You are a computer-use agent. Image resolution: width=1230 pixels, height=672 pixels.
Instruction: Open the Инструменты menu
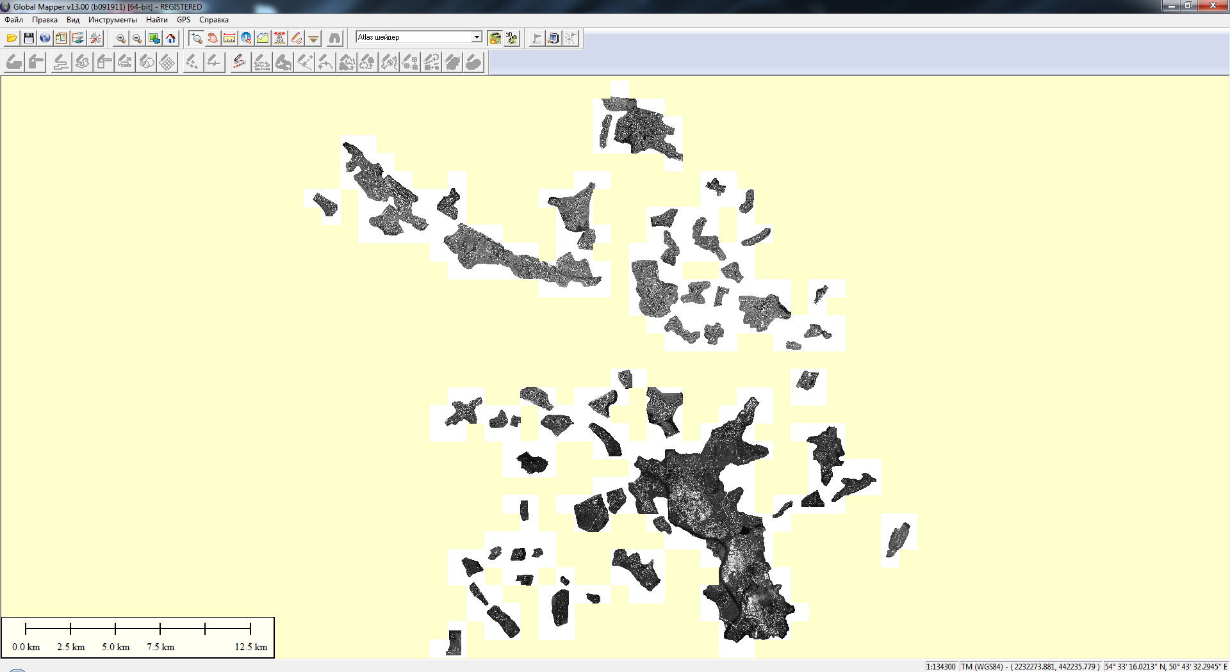coord(112,20)
